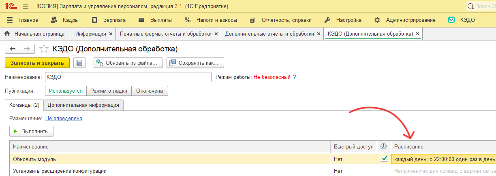The width and height of the screenshot is (496, 176).
Task: Close the Информация tab
Action: (111, 34)
